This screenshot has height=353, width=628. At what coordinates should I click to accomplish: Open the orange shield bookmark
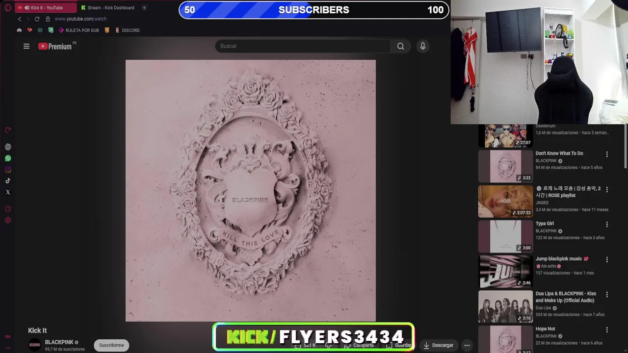[107, 30]
